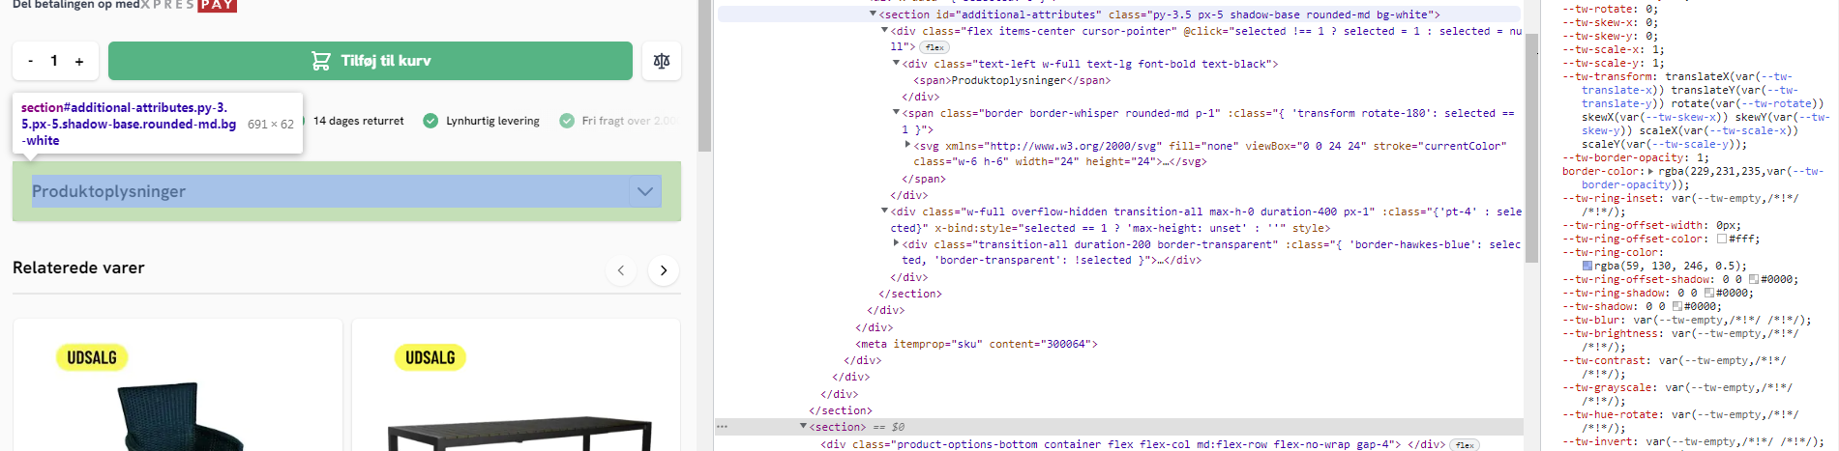Click the flex badge on product-options-bottom div
The image size is (1839, 451).
pos(1465,445)
